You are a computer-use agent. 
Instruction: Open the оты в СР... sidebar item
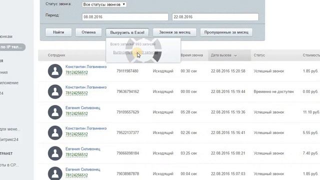[9, 165]
